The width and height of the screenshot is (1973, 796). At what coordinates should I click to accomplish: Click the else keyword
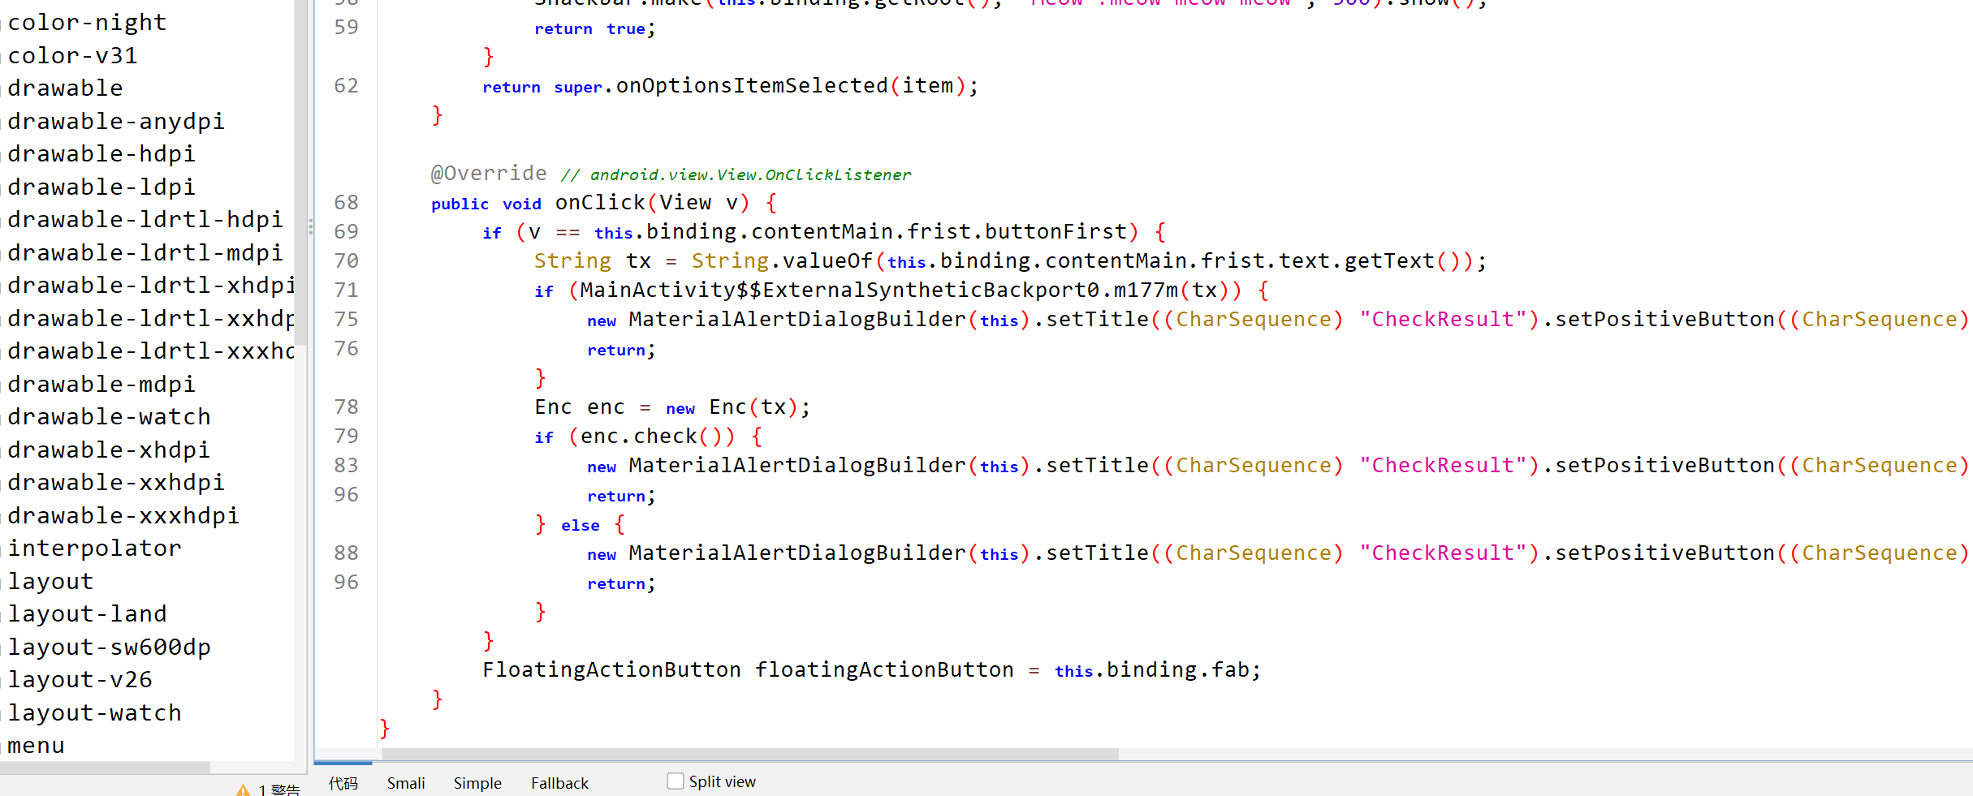click(x=581, y=525)
